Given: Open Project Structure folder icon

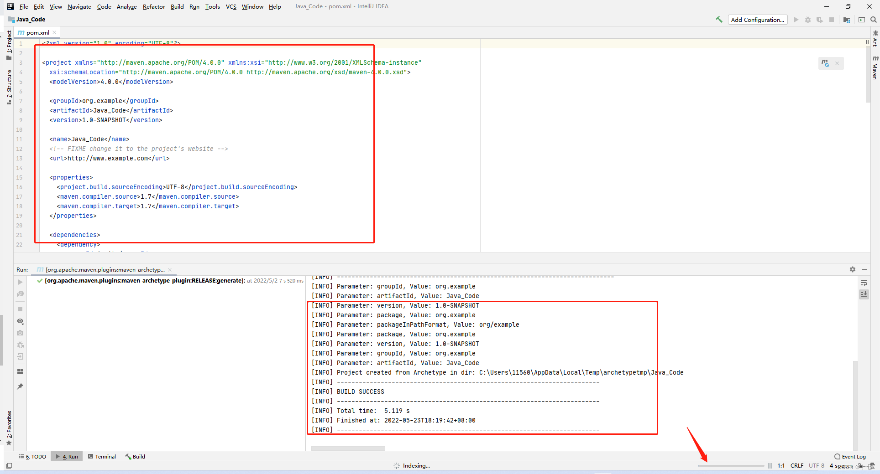Looking at the screenshot, I should click(847, 20).
